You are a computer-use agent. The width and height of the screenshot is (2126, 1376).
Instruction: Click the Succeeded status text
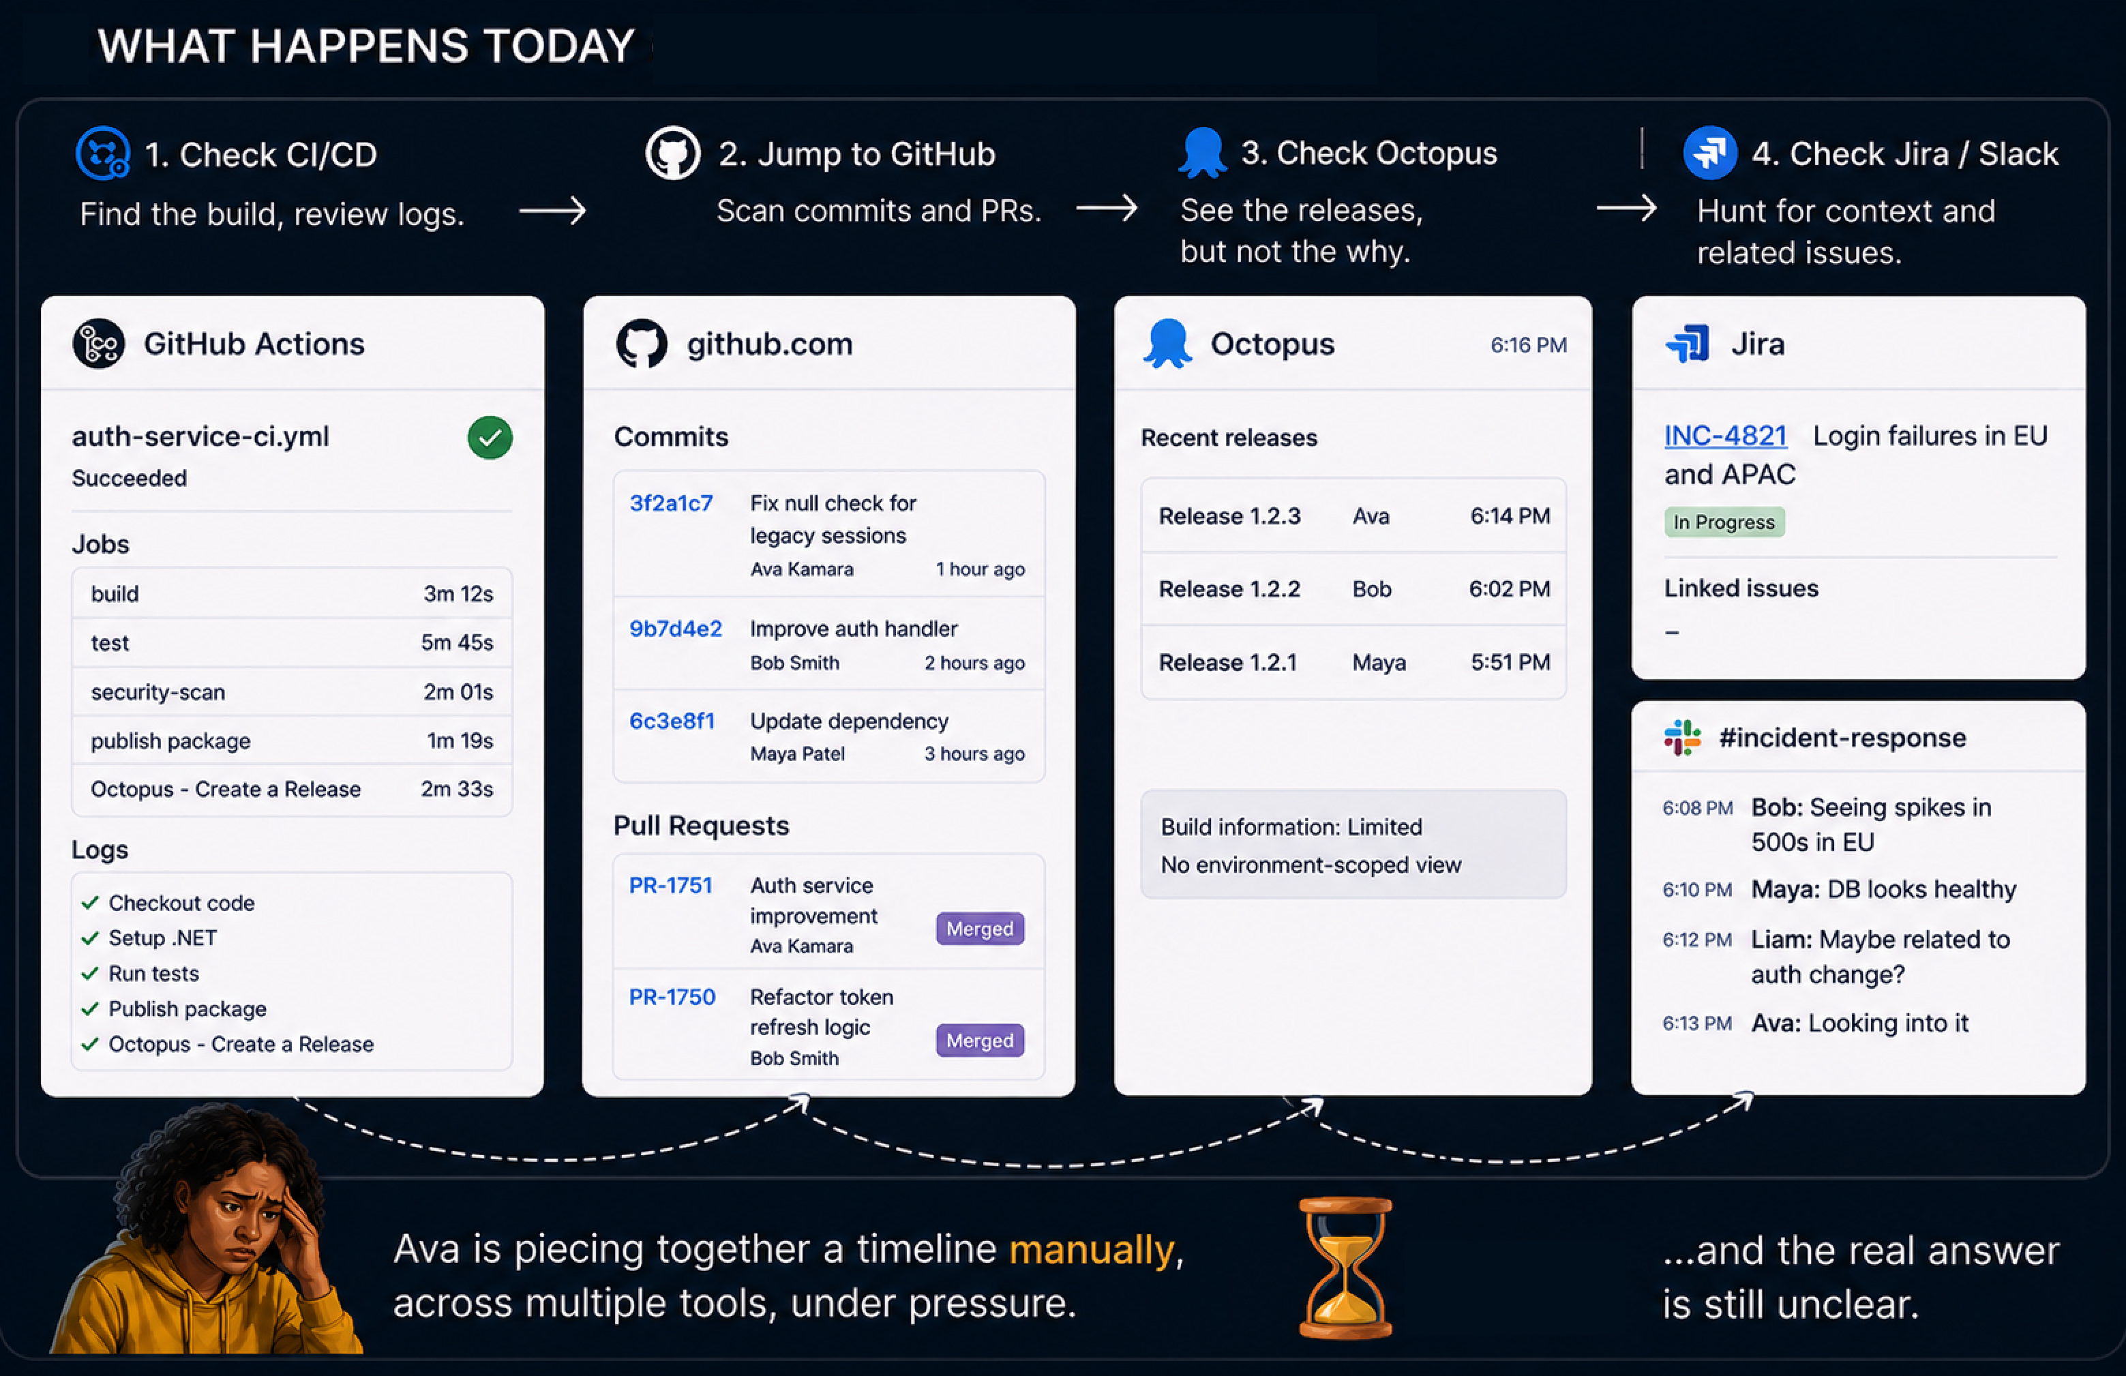129,479
